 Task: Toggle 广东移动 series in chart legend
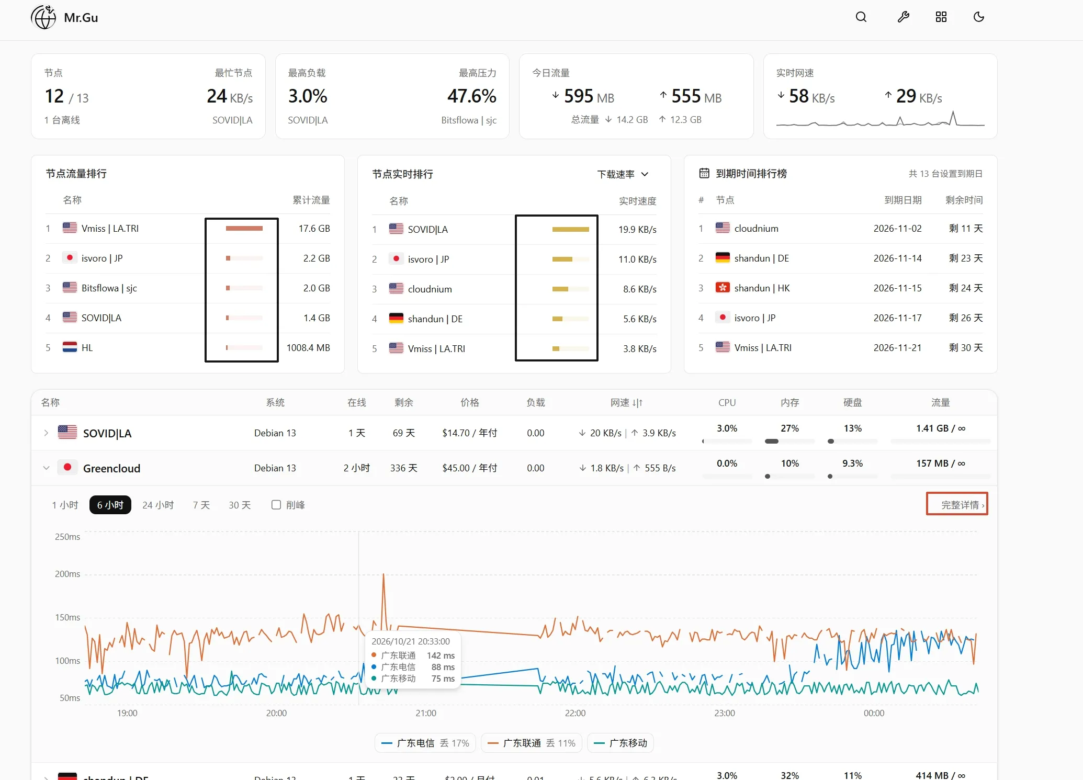pyautogui.click(x=621, y=743)
